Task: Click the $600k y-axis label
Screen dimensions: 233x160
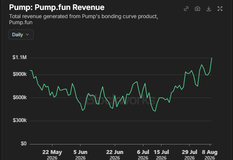Action: point(20,97)
